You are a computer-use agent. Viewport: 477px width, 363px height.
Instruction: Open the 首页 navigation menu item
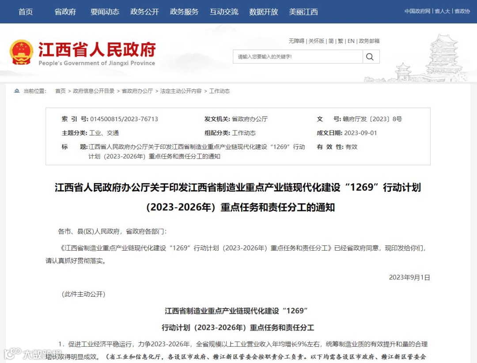26,12
